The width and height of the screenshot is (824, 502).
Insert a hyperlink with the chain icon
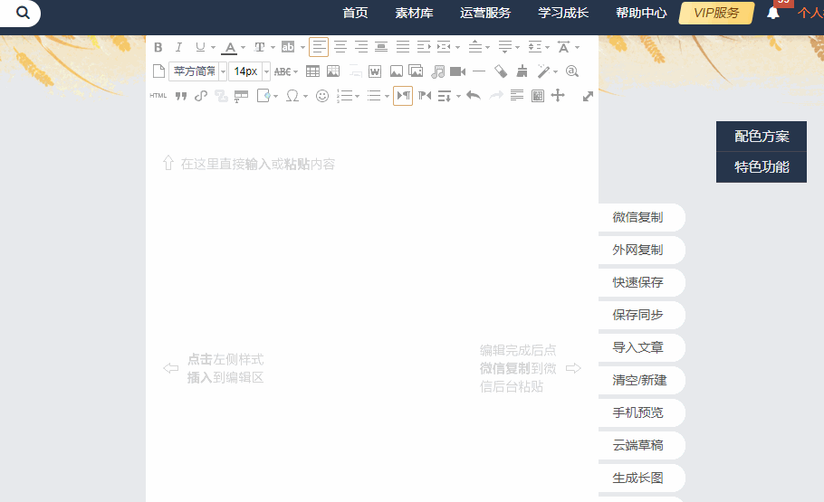(x=201, y=96)
